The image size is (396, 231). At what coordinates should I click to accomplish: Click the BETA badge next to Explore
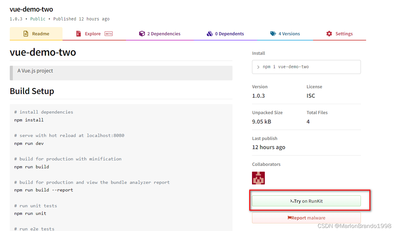(109, 34)
